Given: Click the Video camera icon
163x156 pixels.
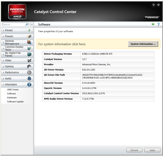Looking at the screenshot, I should coord(29,61).
